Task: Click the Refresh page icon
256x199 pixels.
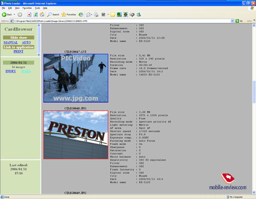Action: point(36,15)
